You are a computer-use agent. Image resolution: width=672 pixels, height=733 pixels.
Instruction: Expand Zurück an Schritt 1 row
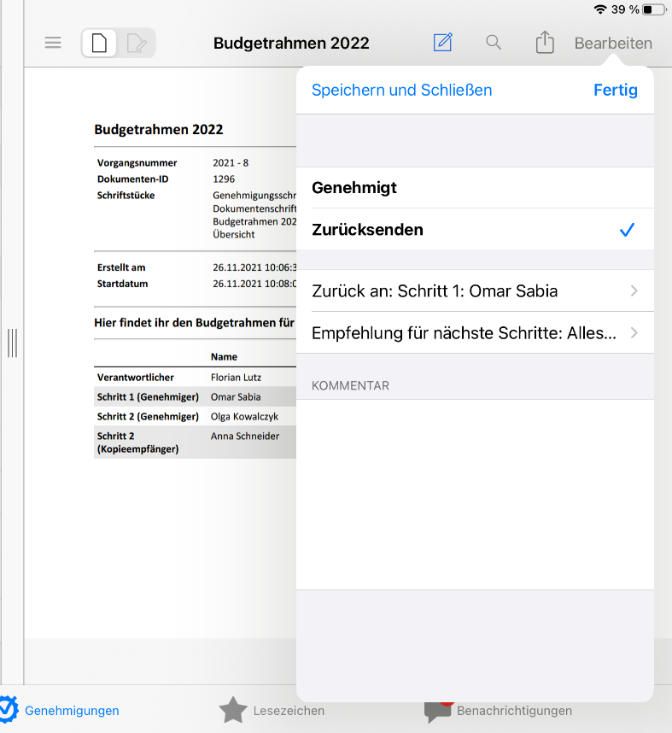click(474, 291)
